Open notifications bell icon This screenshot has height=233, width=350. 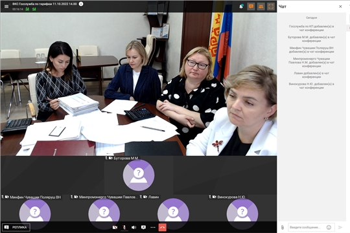(x=241, y=6)
